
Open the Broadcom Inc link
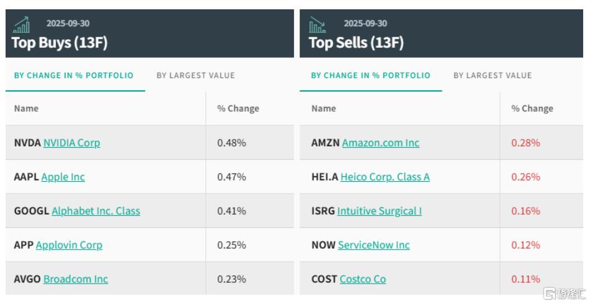click(76, 279)
